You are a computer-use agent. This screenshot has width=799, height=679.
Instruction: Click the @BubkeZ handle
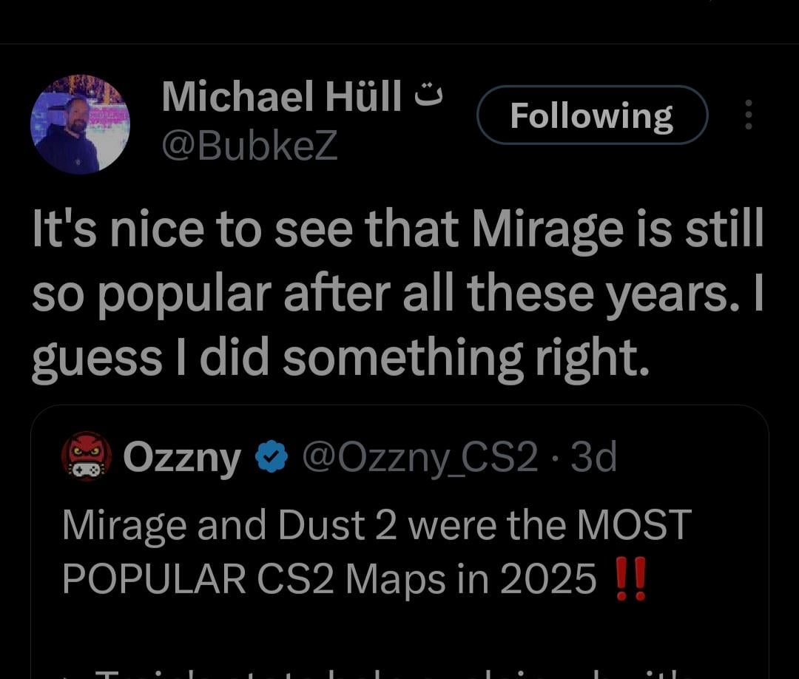coord(249,146)
